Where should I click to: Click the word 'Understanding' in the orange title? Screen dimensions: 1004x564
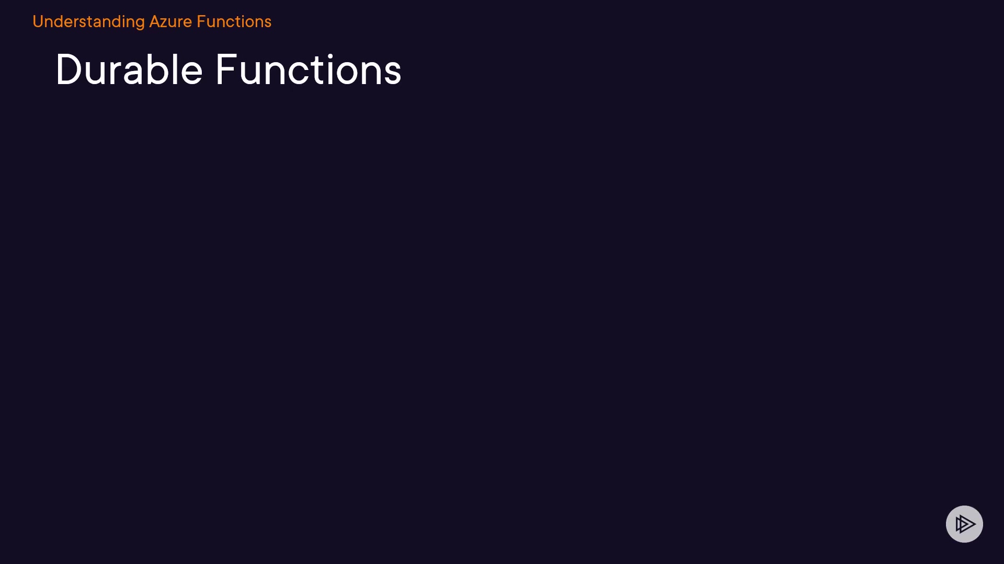pyautogui.click(x=88, y=22)
